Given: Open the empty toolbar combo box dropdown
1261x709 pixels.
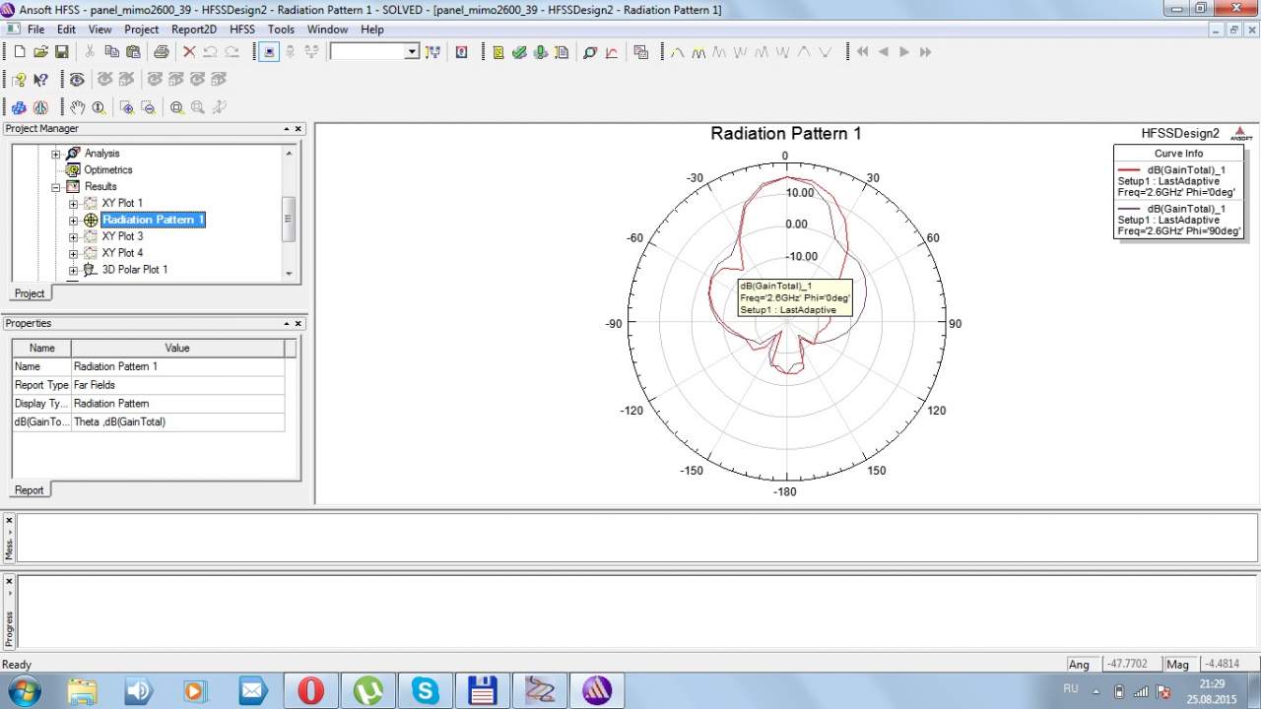Looking at the screenshot, I should pyautogui.click(x=412, y=52).
